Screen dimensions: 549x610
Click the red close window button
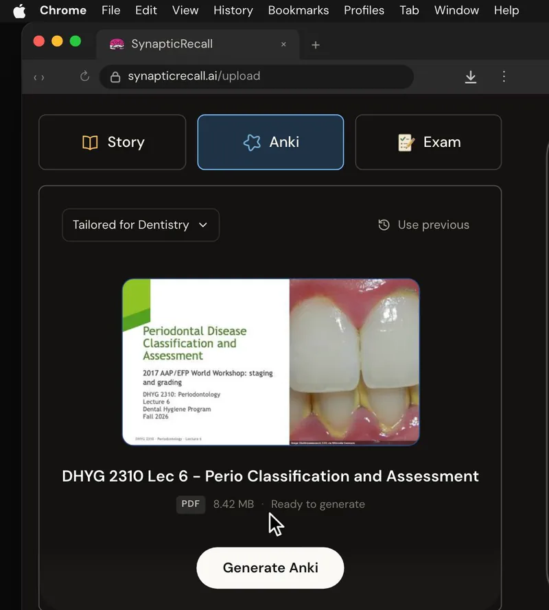tap(39, 41)
